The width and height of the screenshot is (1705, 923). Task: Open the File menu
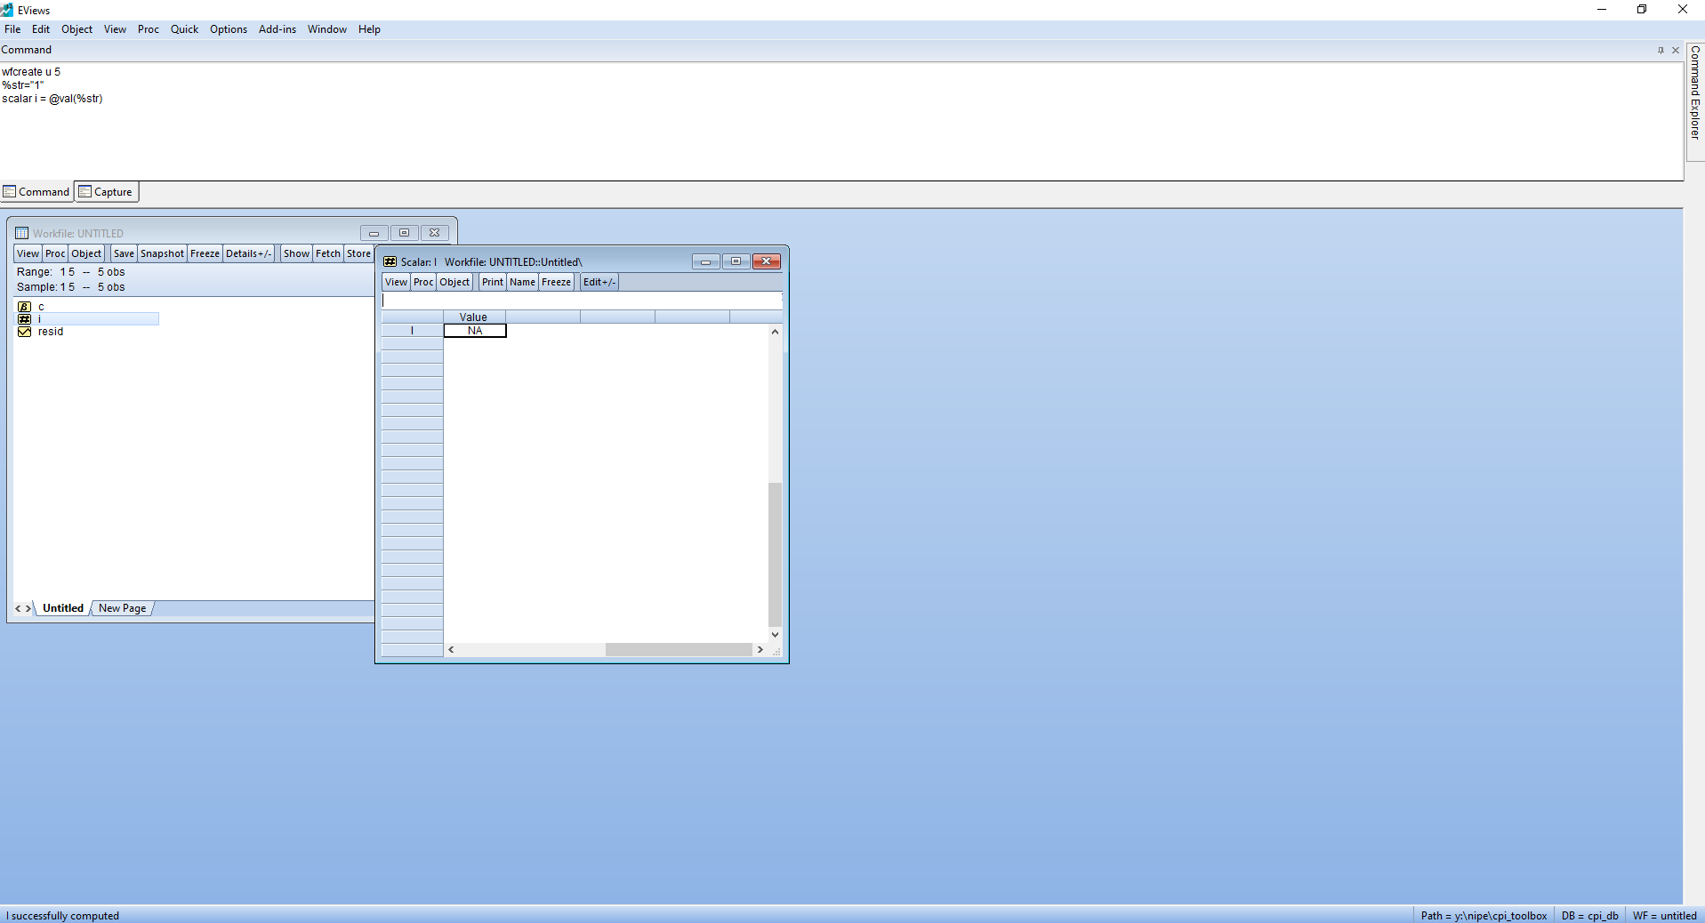[12, 29]
